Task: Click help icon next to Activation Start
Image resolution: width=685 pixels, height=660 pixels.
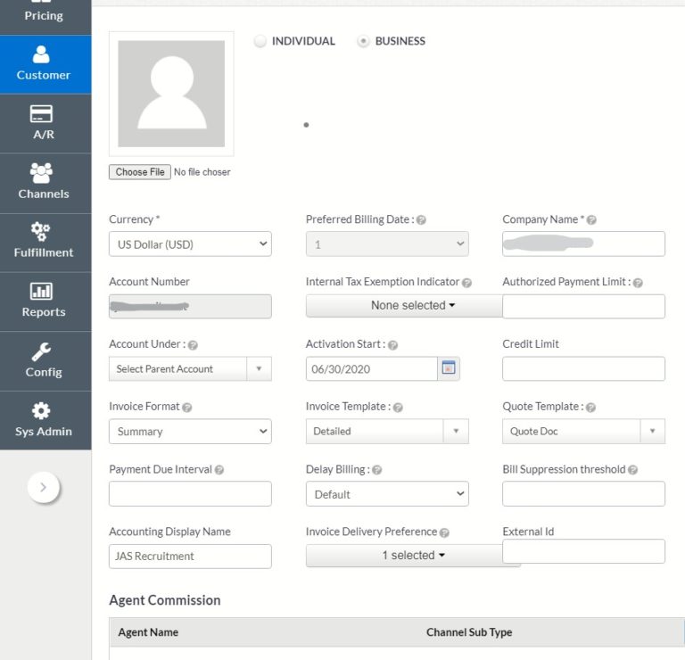Action: 392,345
